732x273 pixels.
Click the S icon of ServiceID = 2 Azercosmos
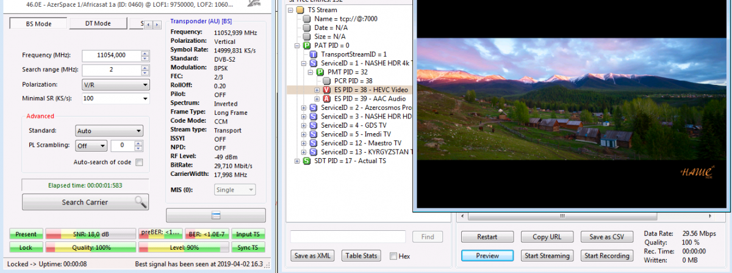314,107
